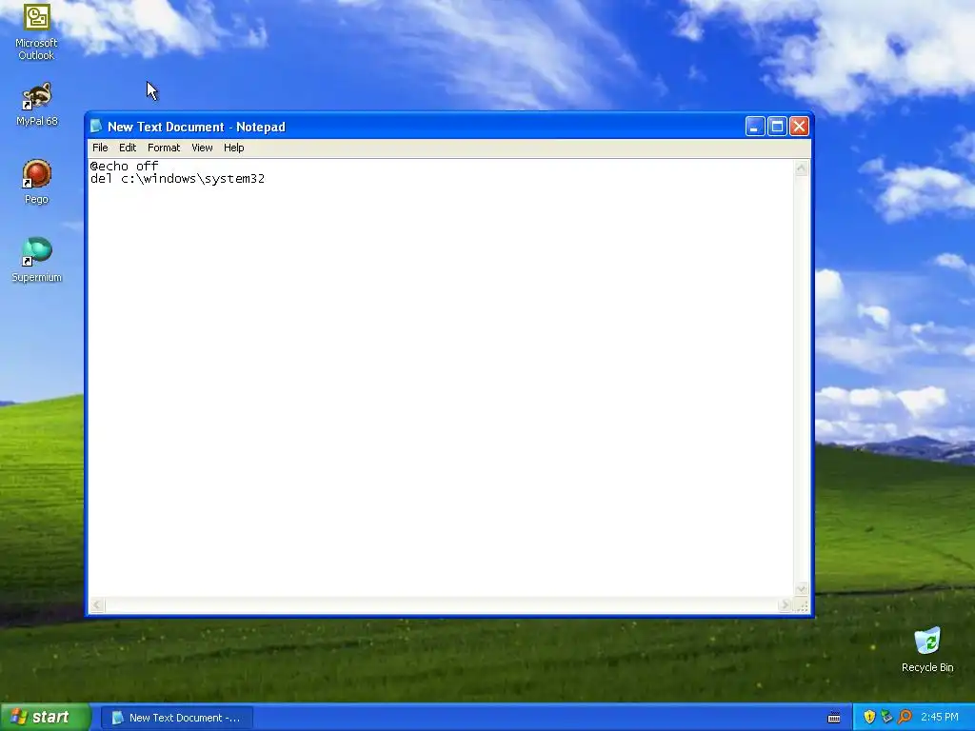Close the Notepad window
975x731 pixels.
[799, 127]
